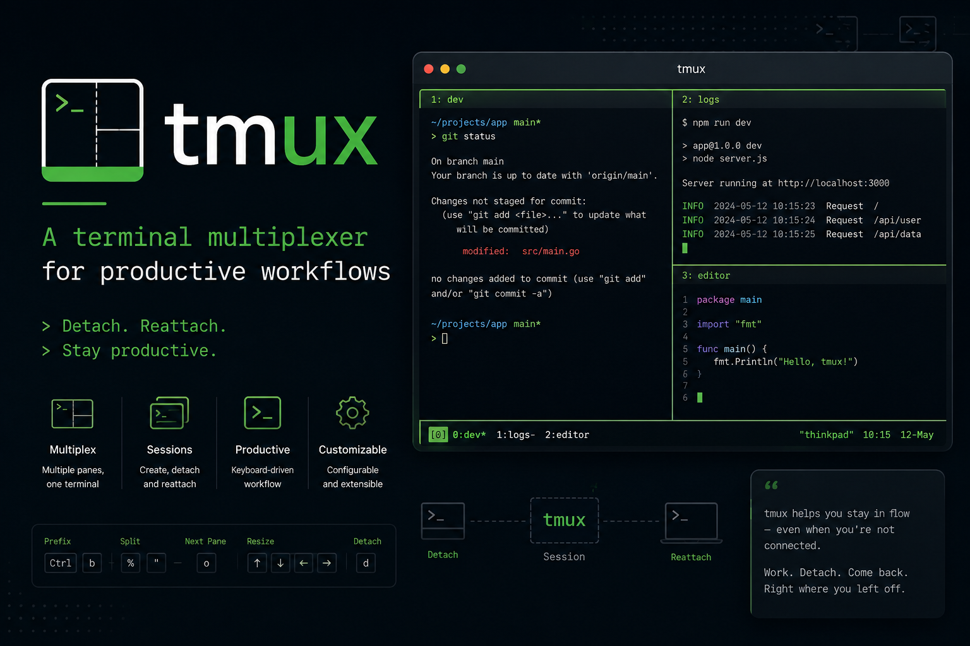Click the "2: logs" pane title
Screen dimensions: 970x646
(x=700, y=100)
